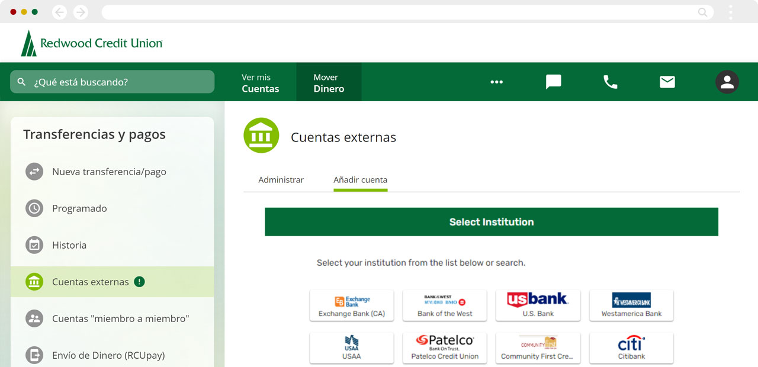Open Ver mis Cuentas menu

[x=261, y=83]
